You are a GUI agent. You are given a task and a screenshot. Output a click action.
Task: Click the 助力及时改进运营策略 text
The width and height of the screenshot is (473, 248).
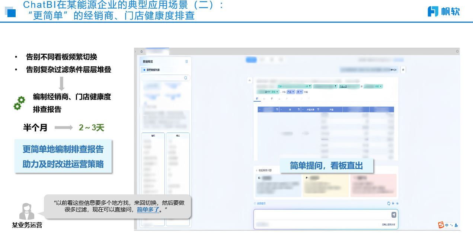pos(63,164)
